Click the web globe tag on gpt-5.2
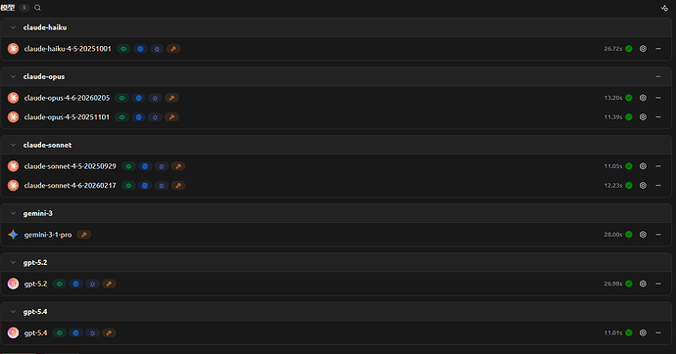 coord(75,284)
